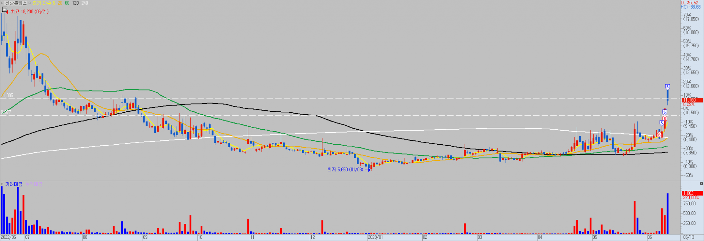Click the 신송홀딩스 stock name label

click(16, 3)
